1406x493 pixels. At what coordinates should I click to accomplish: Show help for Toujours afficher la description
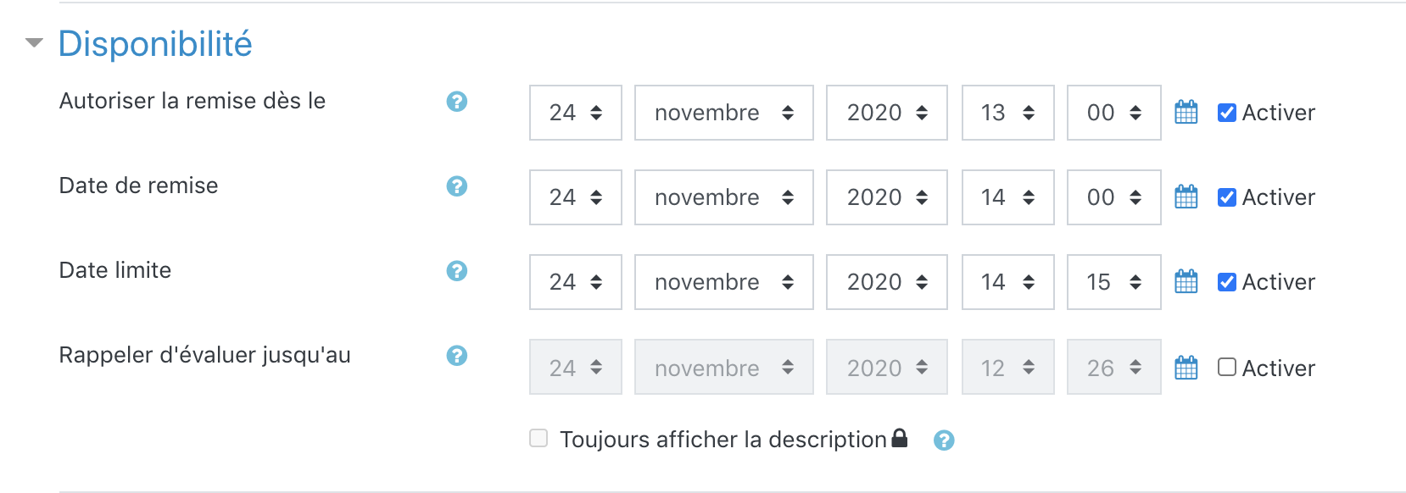point(944,440)
